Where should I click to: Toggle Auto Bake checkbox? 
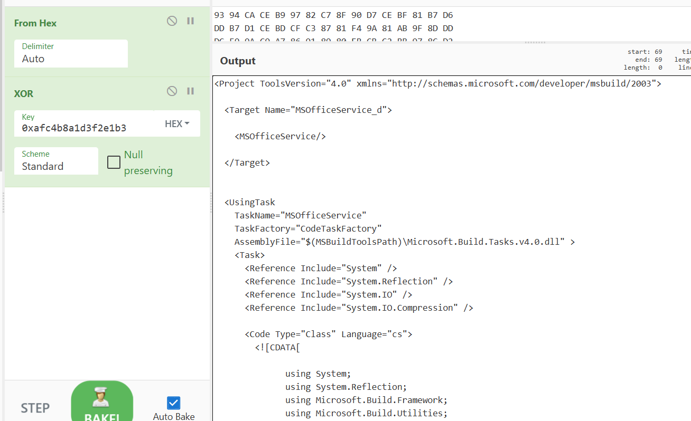[173, 403]
